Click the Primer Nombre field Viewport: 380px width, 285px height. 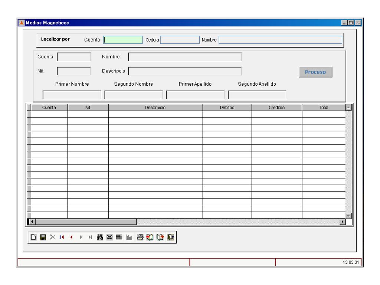point(72,95)
